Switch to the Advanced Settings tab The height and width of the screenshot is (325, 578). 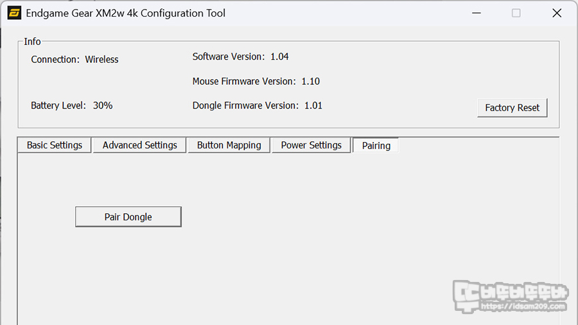pos(140,145)
